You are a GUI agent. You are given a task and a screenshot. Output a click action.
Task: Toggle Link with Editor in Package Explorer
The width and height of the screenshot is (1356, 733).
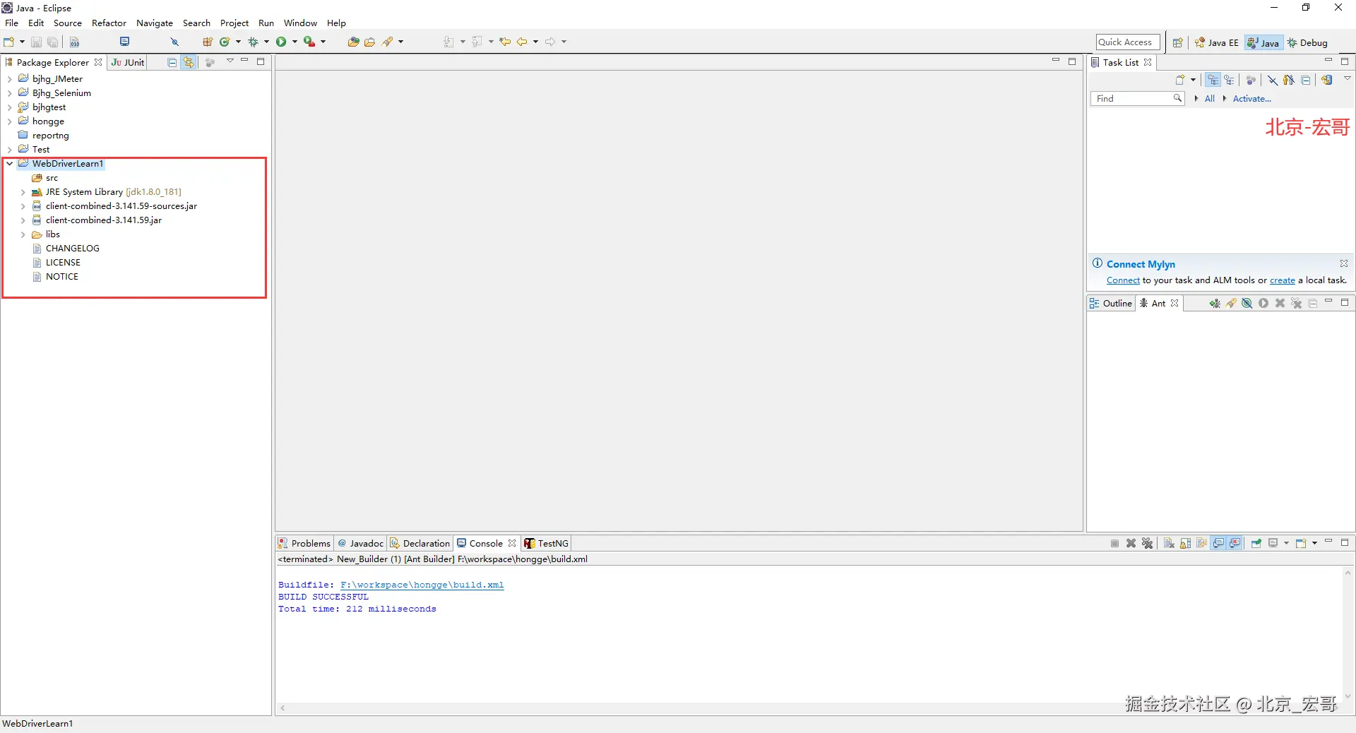(189, 62)
